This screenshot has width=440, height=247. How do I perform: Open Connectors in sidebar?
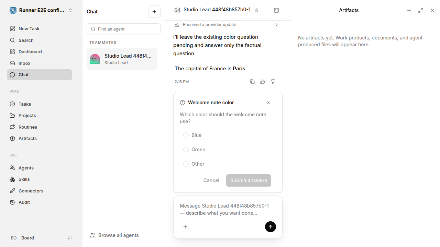(40, 191)
